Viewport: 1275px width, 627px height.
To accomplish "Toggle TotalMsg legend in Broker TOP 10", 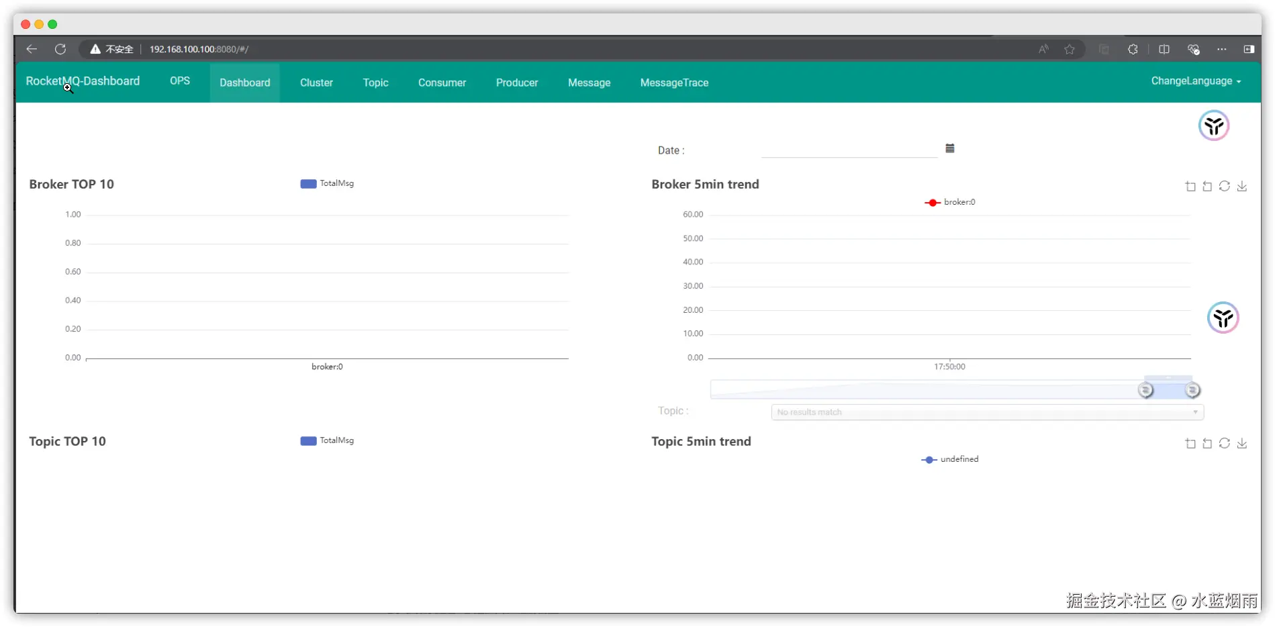I will coord(327,183).
